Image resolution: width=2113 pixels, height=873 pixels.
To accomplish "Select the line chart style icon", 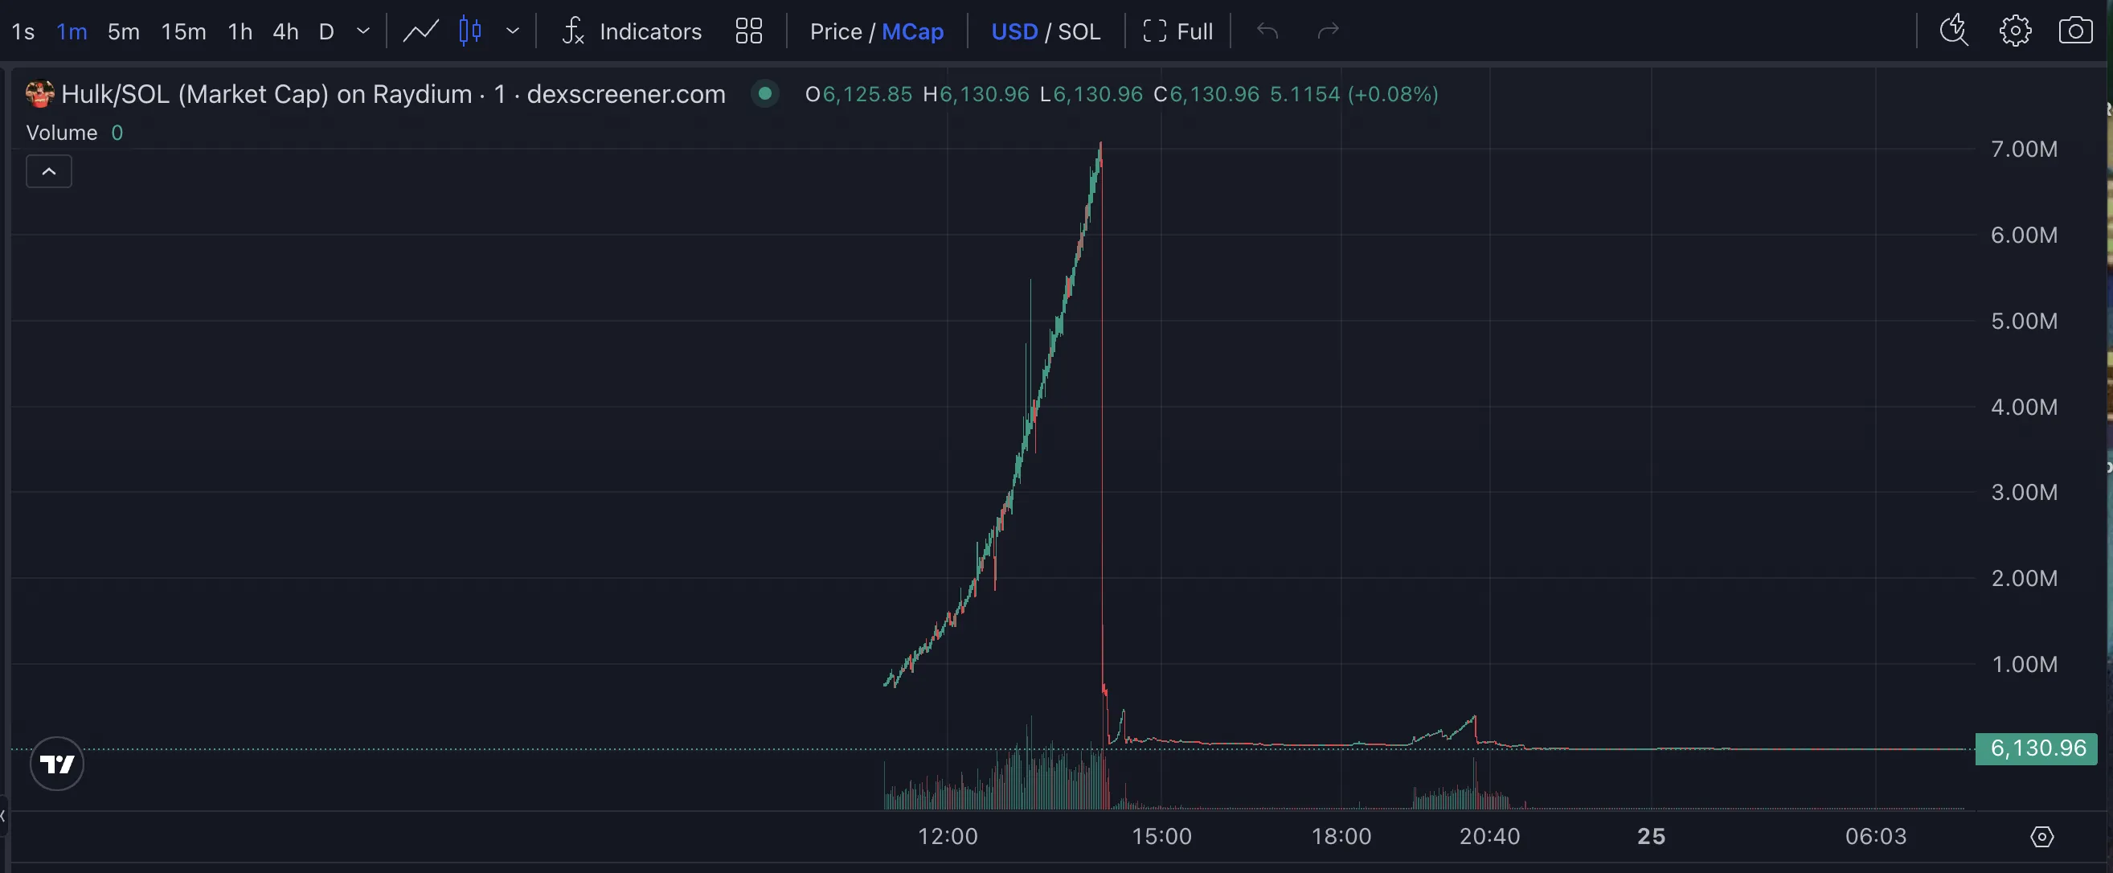I will tap(421, 31).
